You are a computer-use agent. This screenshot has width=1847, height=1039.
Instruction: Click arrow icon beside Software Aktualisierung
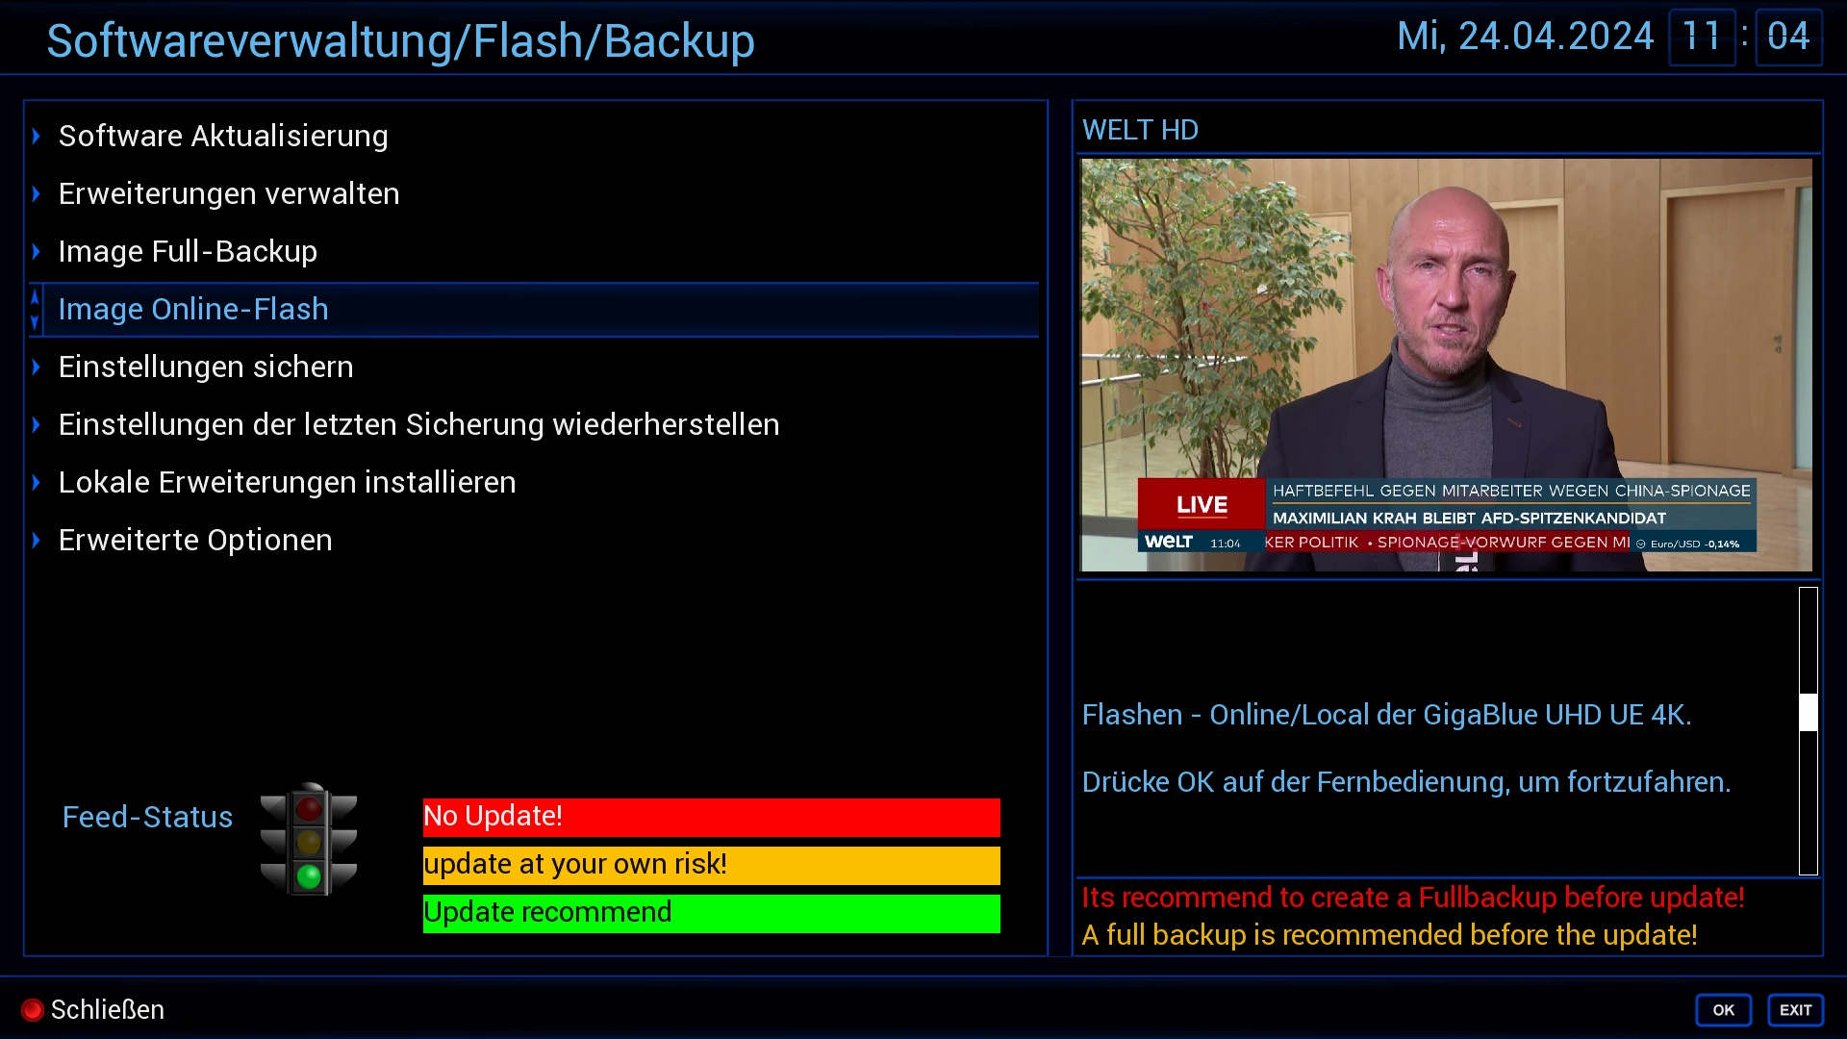pyautogui.click(x=37, y=136)
